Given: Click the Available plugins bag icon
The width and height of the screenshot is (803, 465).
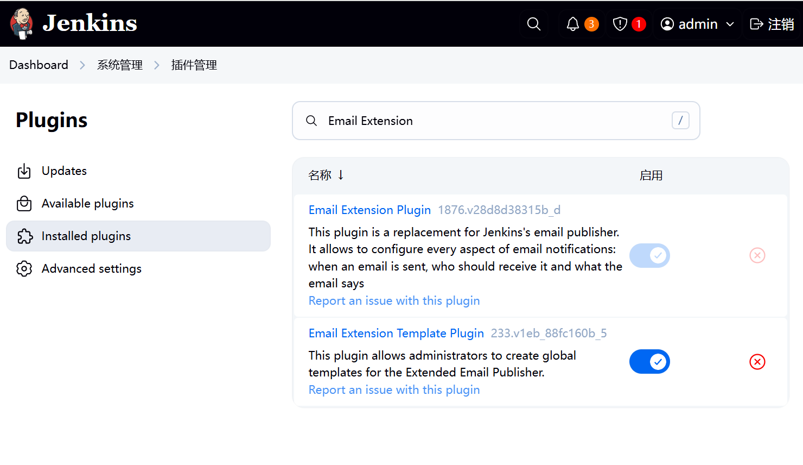Looking at the screenshot, I should tap(24, 204).
